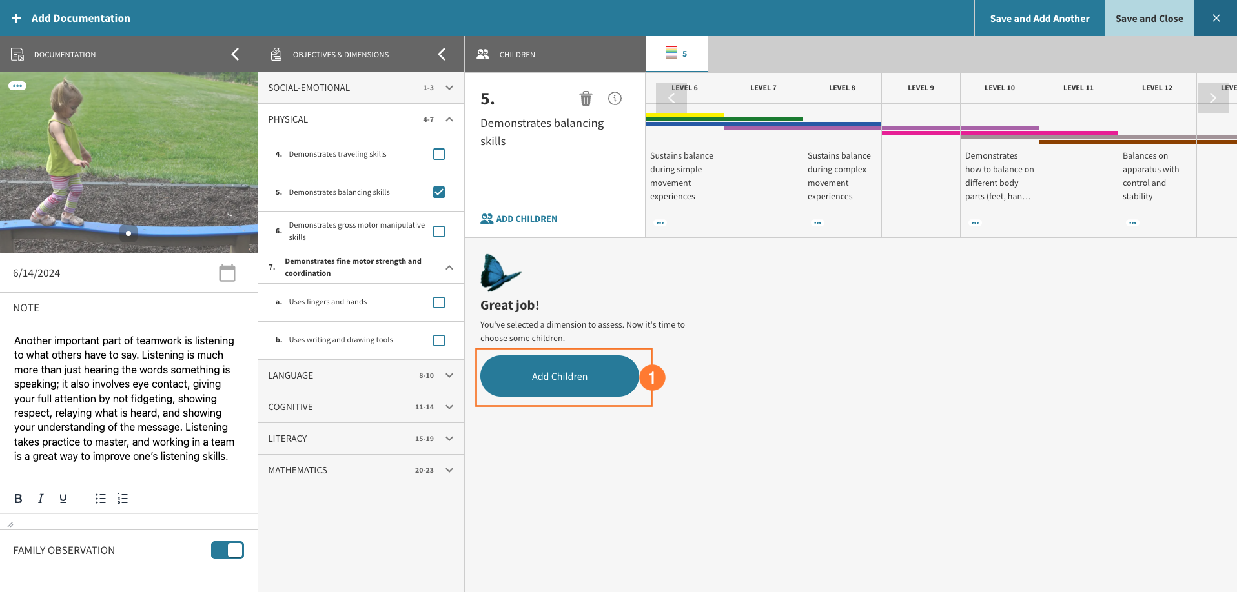Collapse the Documentation panel with its chevron

pyautogui.click(x=235, y=54)
